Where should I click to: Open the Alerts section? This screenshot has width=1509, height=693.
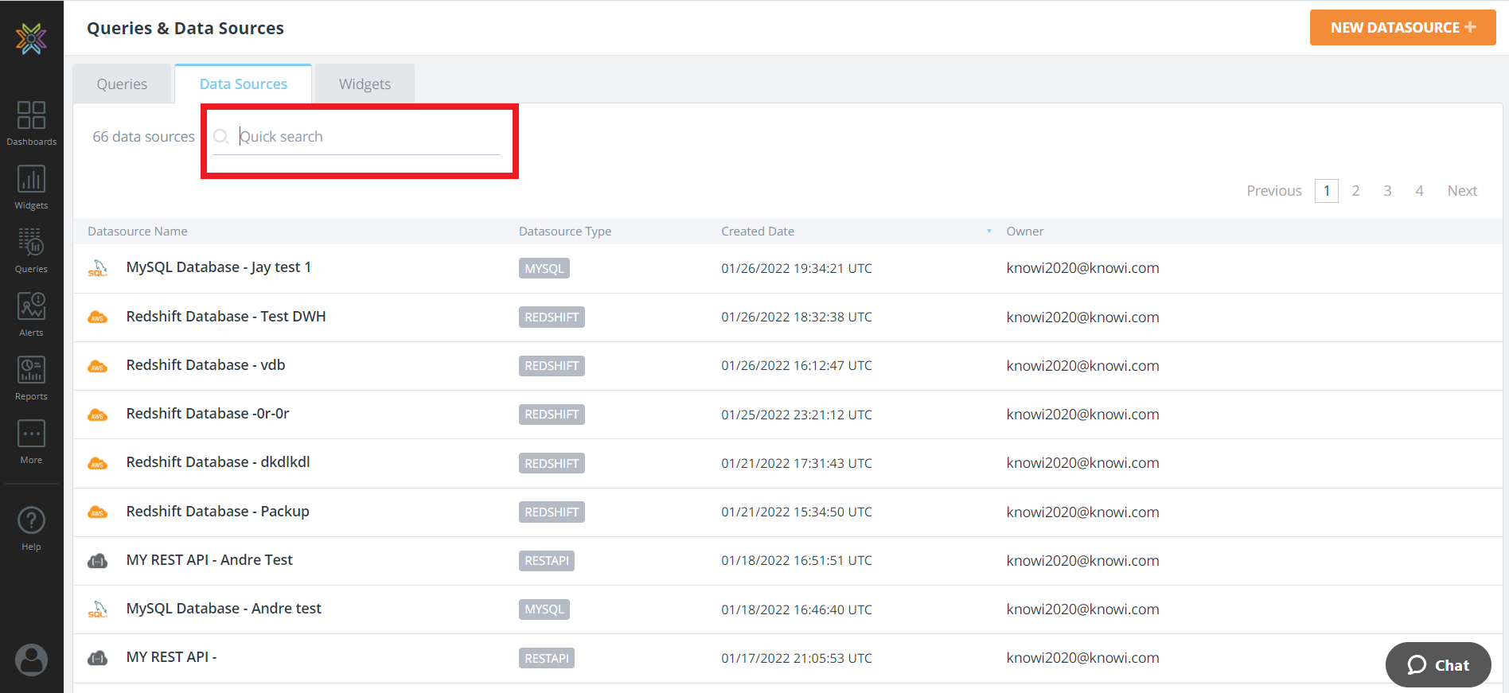[x=31, y=314]
